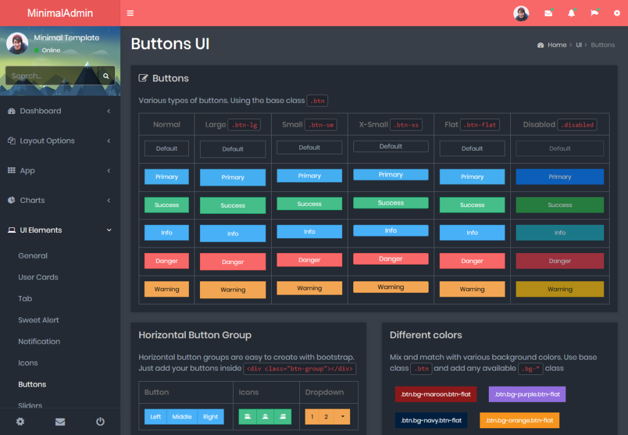Viewport: 628px width, 435px height.
Task: Click the Small Success button
Action: click(309, 203)
